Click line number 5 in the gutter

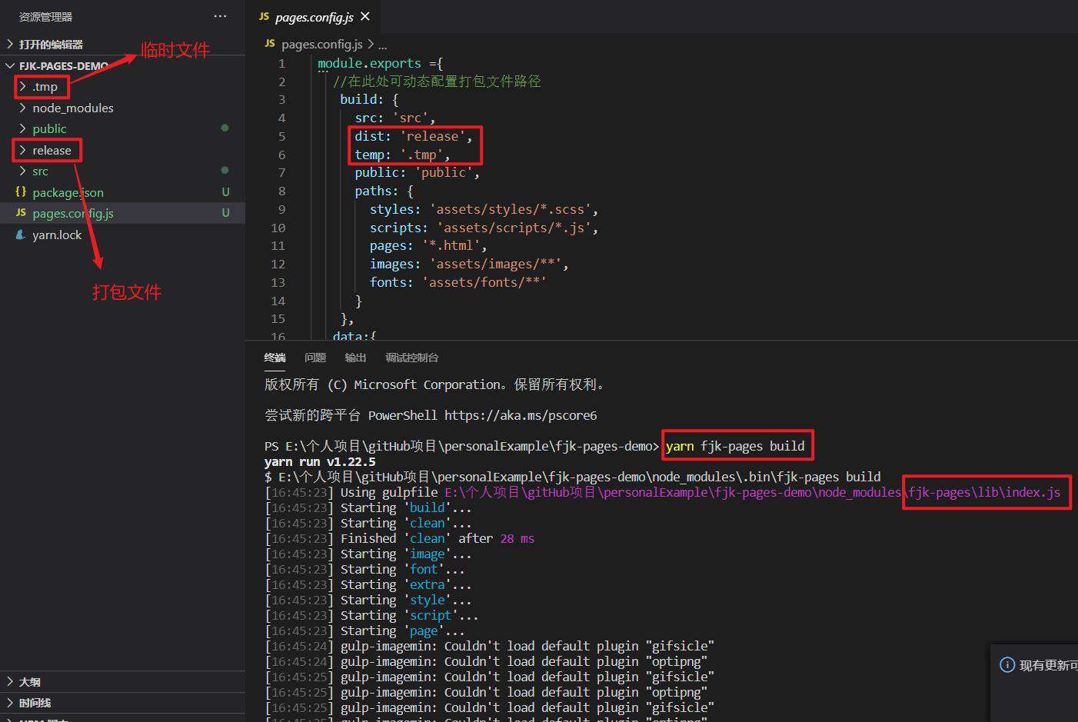(281, 136)
